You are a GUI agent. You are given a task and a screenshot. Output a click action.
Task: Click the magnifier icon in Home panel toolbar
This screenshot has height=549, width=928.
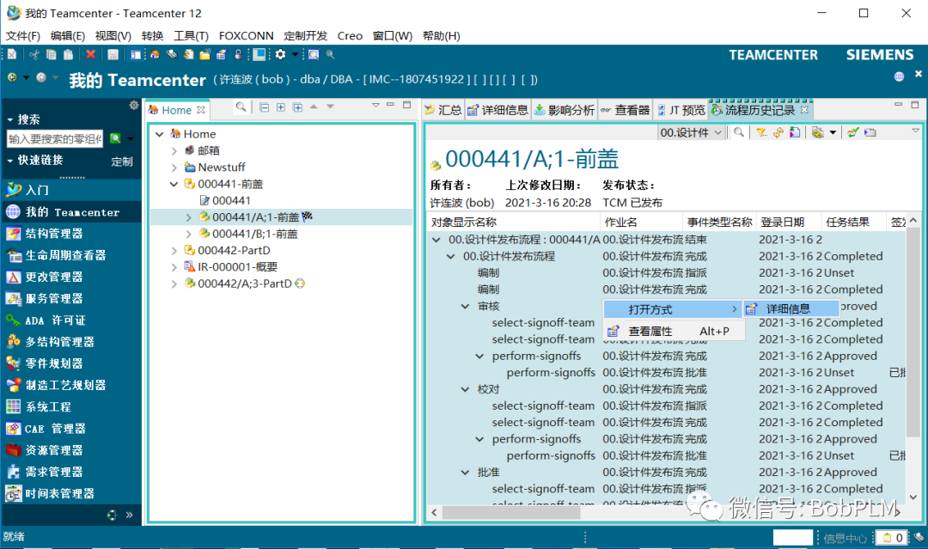tap(241, 107)
